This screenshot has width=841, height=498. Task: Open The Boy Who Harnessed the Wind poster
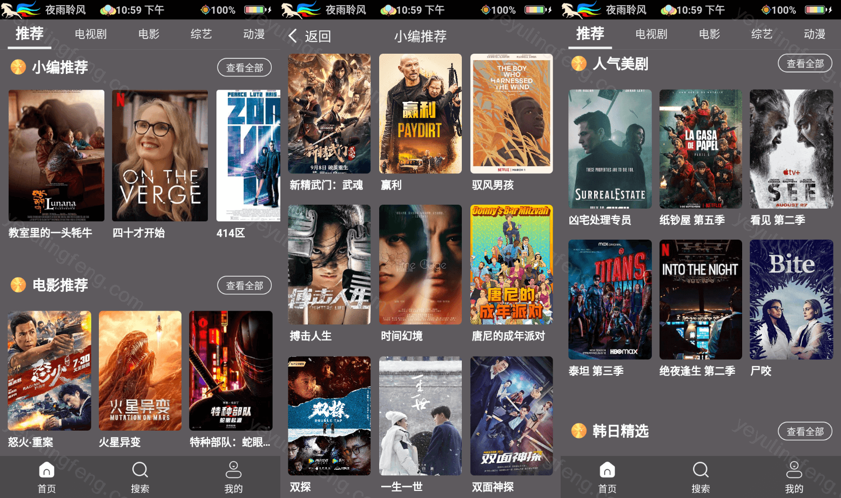coord(511,113)
